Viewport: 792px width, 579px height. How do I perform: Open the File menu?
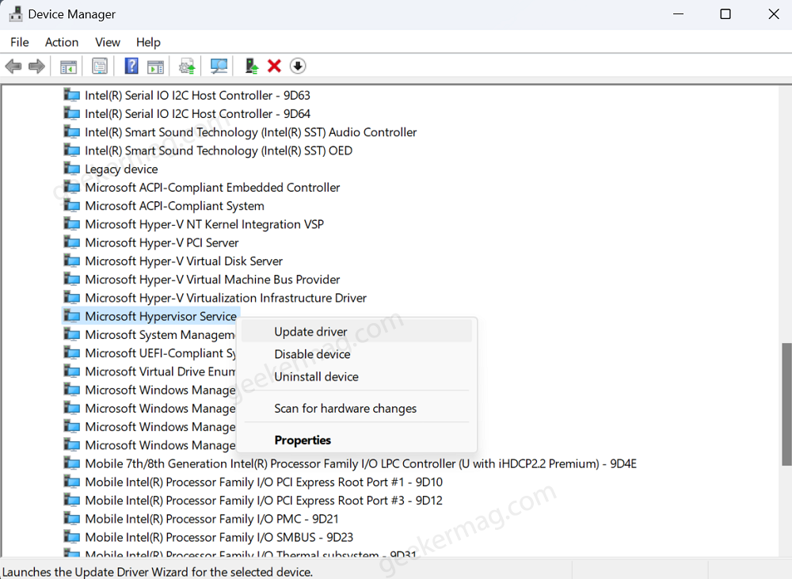click(x=20, y=43)
